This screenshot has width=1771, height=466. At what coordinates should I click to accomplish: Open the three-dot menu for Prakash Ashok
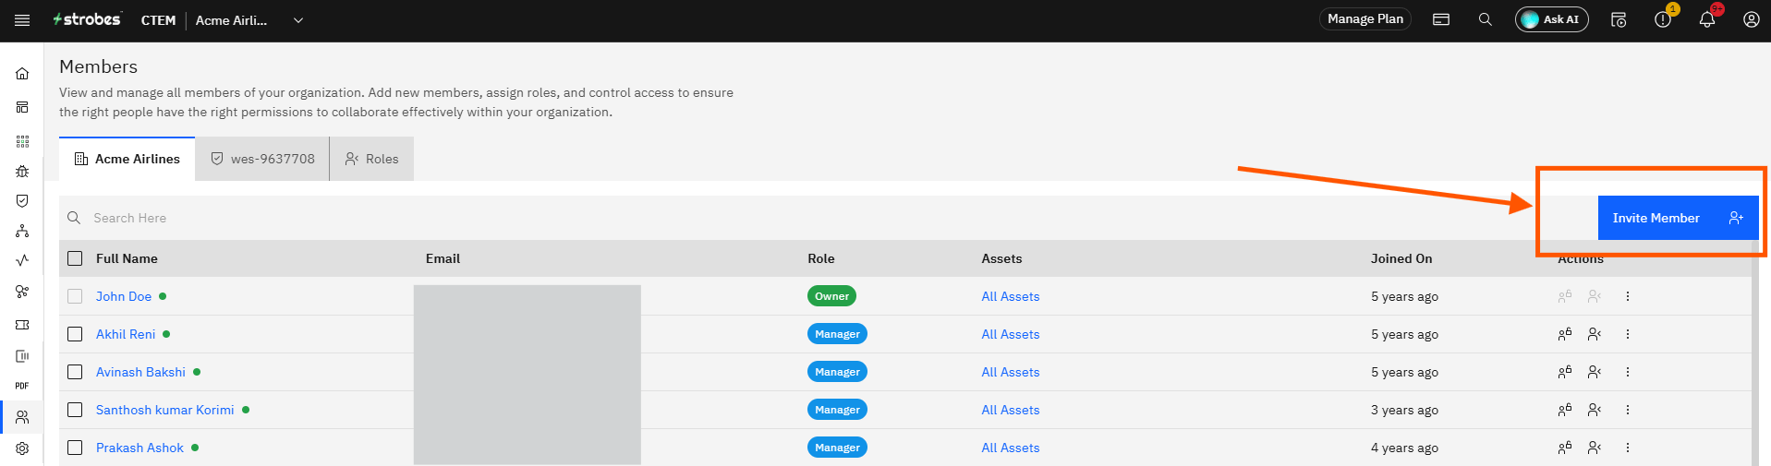click(1628, 448)
